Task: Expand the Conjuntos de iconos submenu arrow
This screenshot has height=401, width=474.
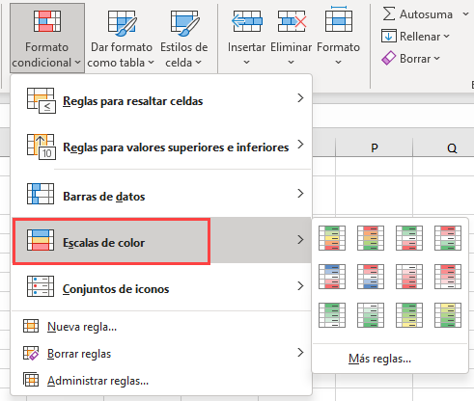Action: pyautogui.click(x=300, y=286)
